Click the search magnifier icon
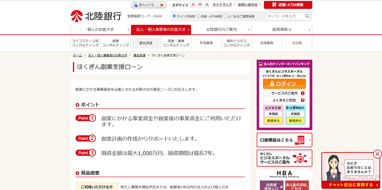 point(307,16)
